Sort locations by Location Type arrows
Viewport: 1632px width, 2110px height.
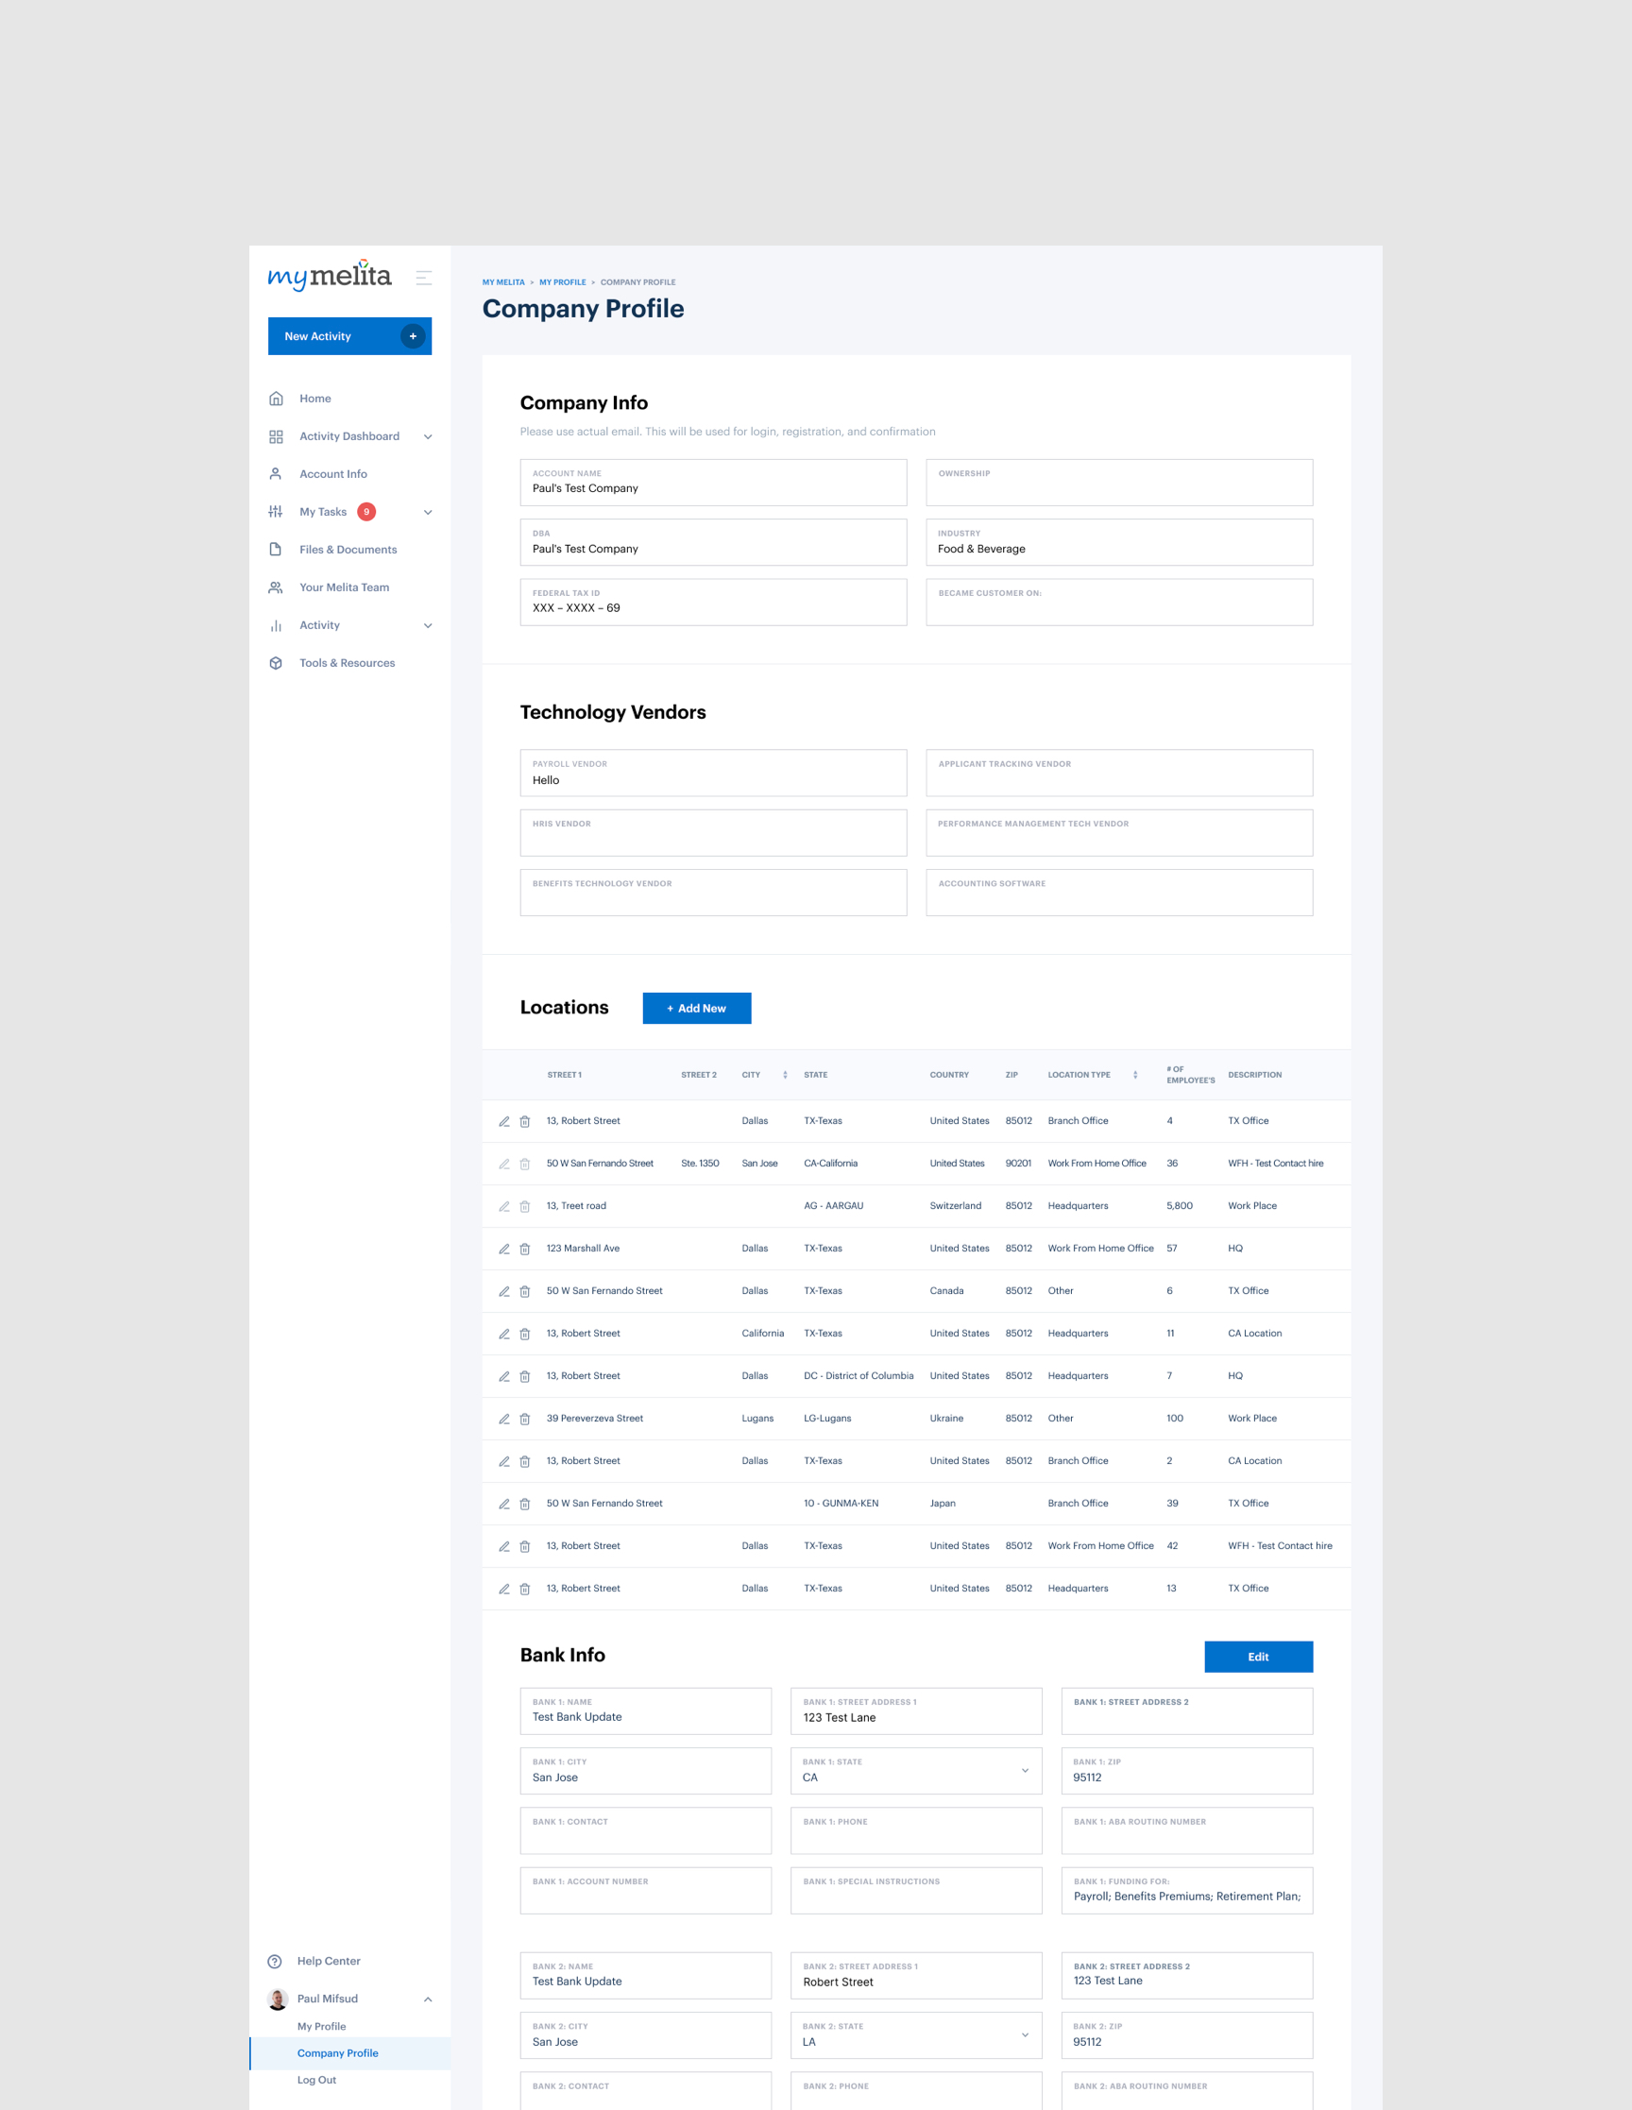1135,1074
